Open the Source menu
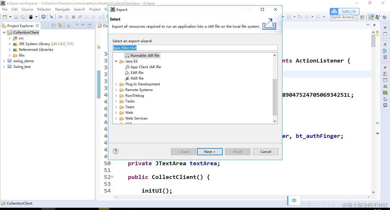 pos(27,9)
